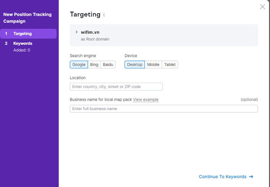Click the wifim.vn domain name
Image resolution: width=270 pixels, height=187 pixels.
pyautogui.click(x=90, y=32)
